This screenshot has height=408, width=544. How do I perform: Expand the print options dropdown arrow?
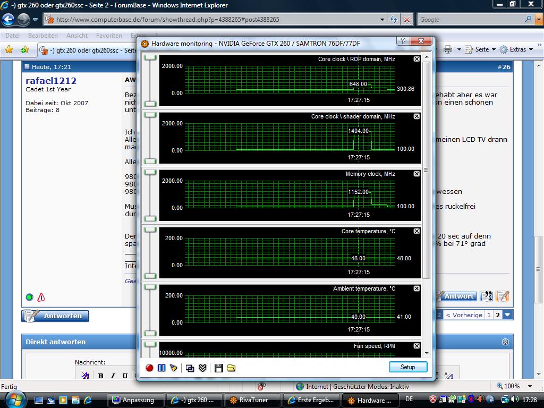(459, 49)
